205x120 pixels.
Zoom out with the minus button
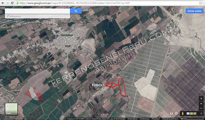pyautogui.click(x=201, y=108)
